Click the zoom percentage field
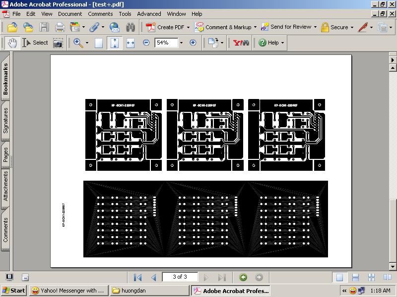397x297 pixels. [x=166, y=43]
